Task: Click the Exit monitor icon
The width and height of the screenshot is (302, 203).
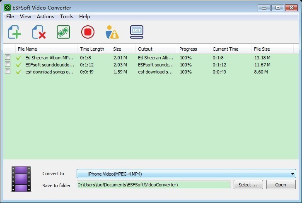Action: click(137, 32)
